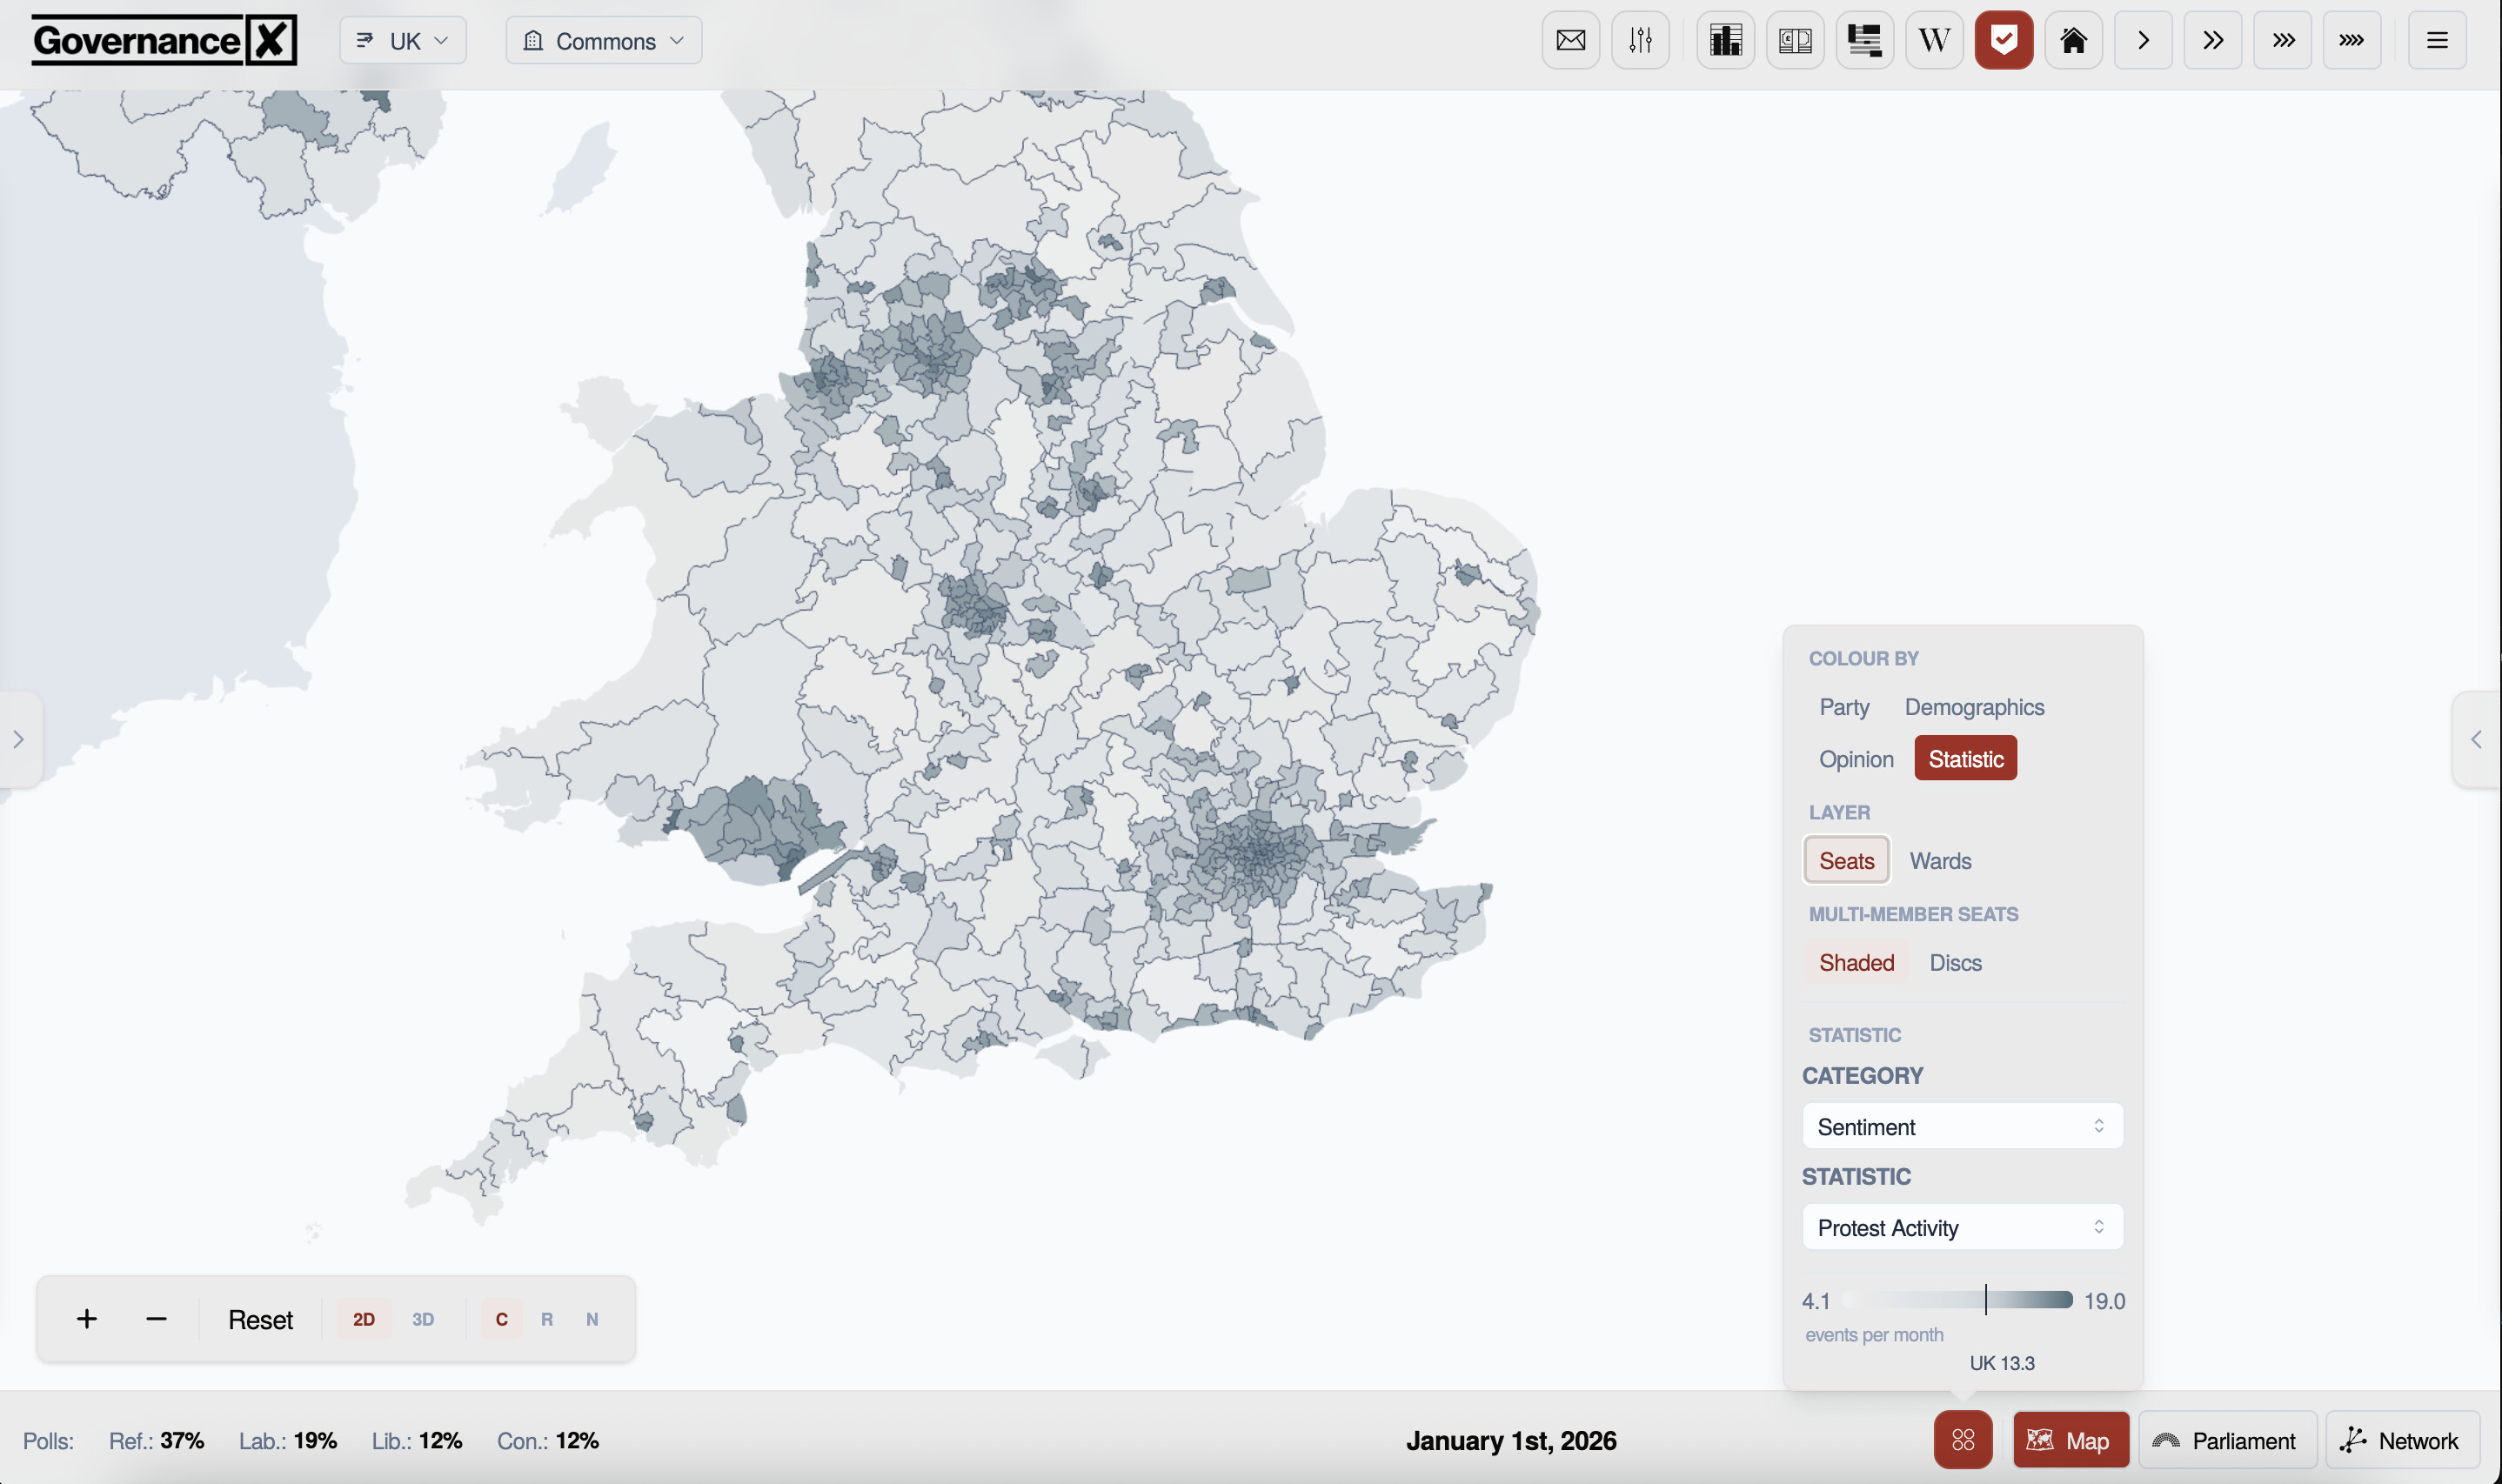Click the red four-circles layers button
The width and height of the screenshot is (2502, 1484).
pos(1963,1440)
